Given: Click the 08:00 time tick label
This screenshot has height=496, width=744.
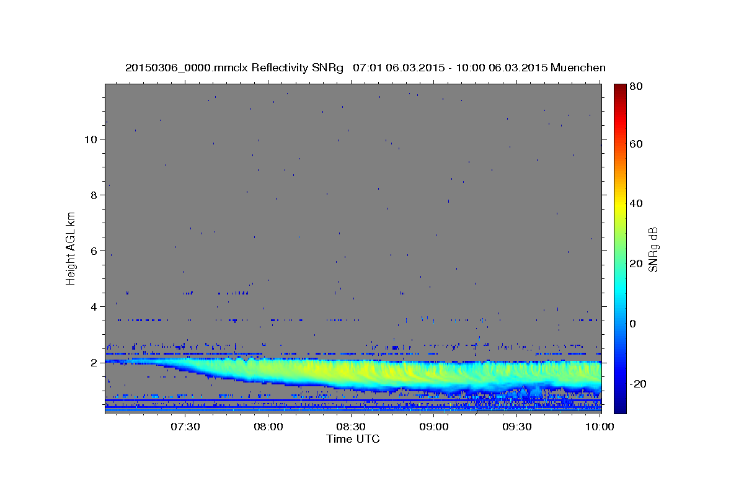Looking at the screenshot, I should pos(268,427).
